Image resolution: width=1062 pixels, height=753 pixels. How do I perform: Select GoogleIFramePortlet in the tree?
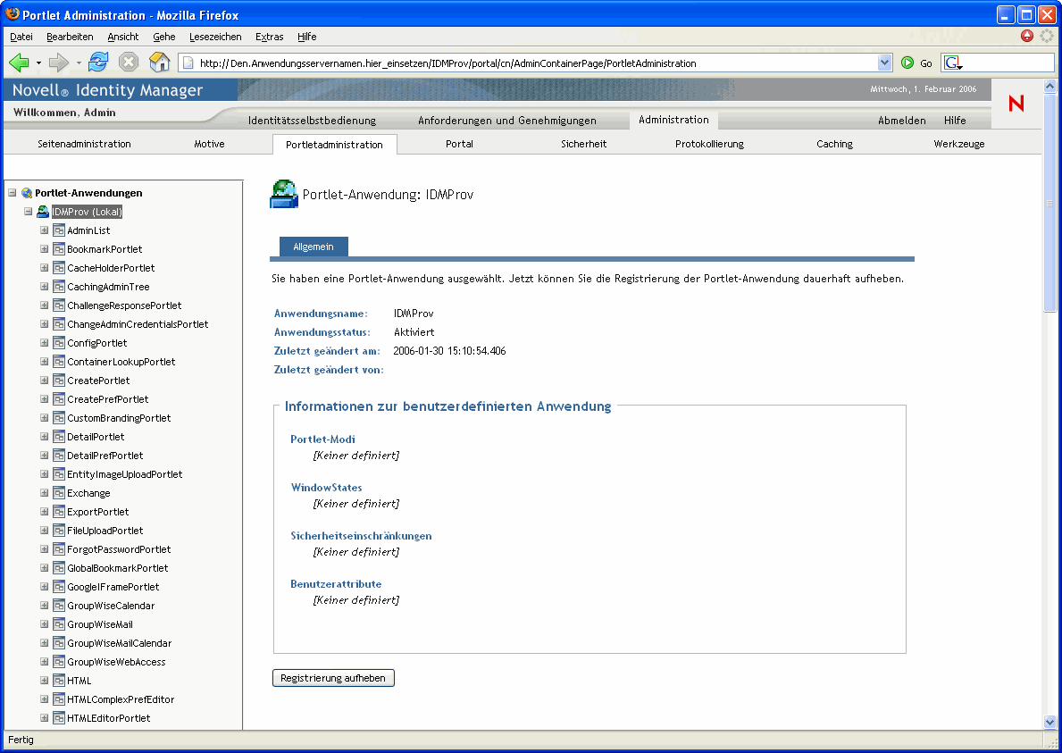coord(113,587)
